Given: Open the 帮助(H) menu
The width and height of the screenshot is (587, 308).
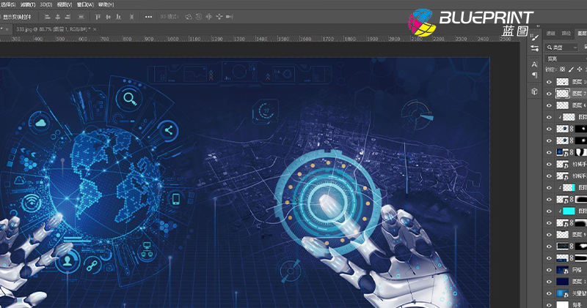Looking at the screenshot, I should (x=106, y=5).
